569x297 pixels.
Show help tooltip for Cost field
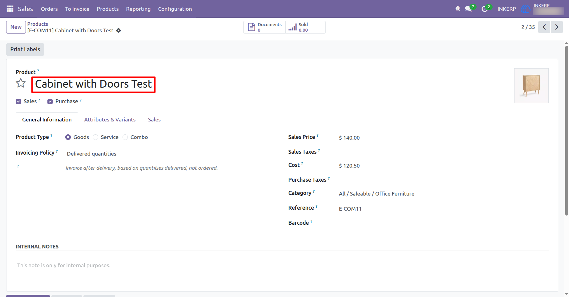tap(302, 163)
